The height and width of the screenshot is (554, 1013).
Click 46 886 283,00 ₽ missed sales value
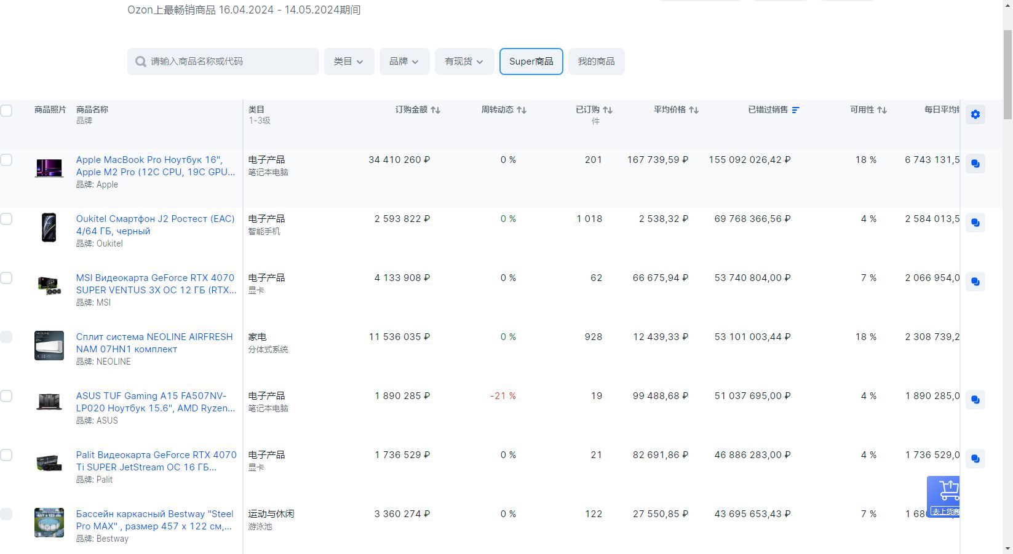pyautogui.click(x=753, y=455)
